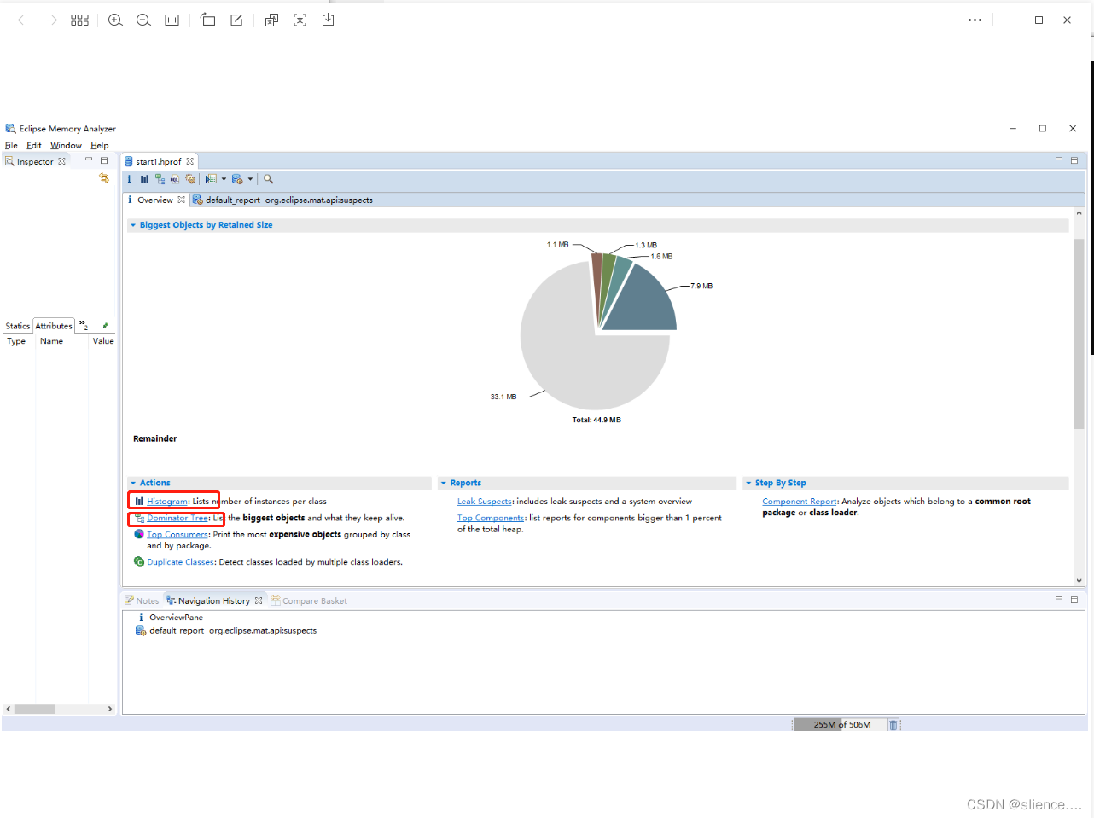Open the Help menu

(100, 145)
